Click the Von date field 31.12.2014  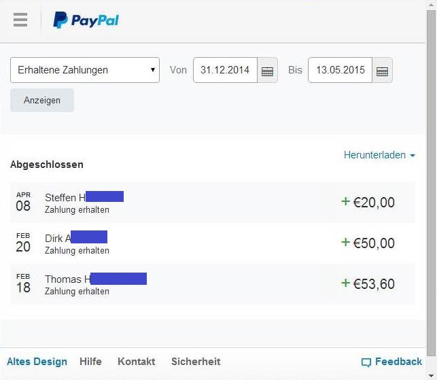pyautogui.click(x=225, y=70)
